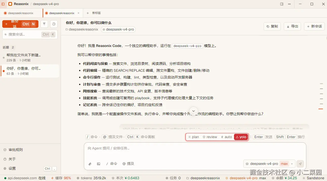Click tokens 3519.2k in status bar
The height and width of the screenshot is (181, 327).
(x=91, y=178)
